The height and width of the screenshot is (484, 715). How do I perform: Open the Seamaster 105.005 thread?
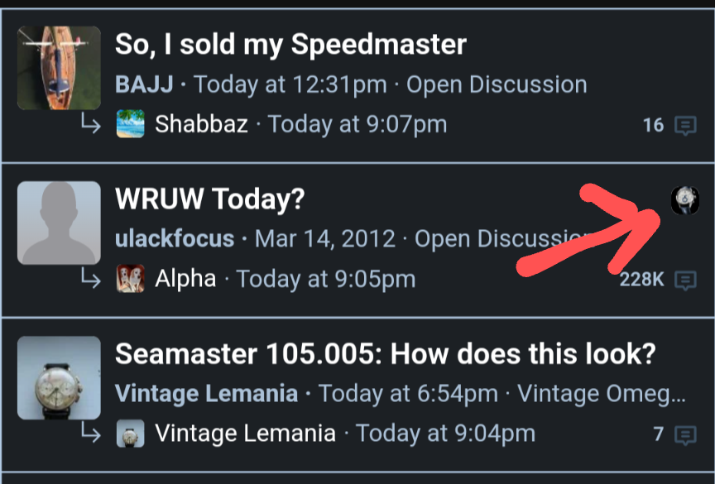[385, 354]
